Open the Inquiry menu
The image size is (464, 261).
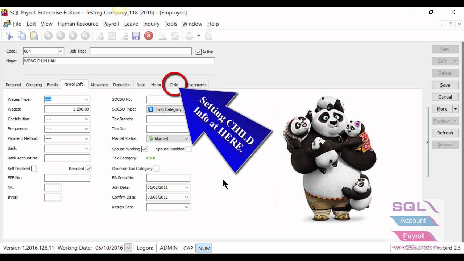click(x=151, y=24)
